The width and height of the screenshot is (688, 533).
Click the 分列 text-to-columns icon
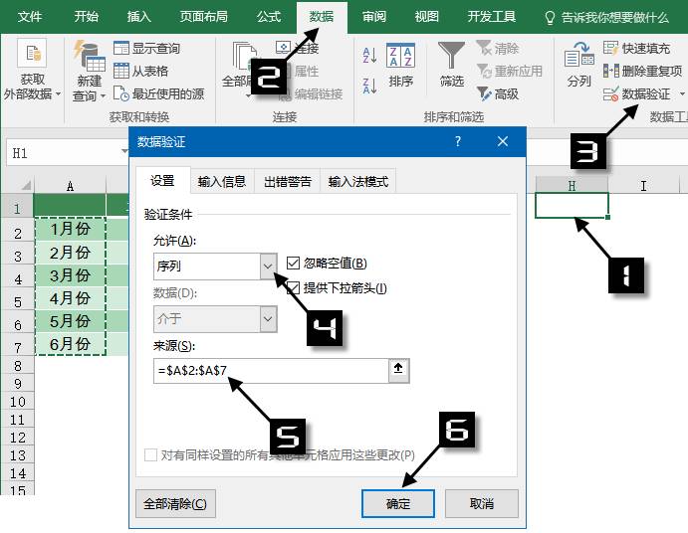[578, 56]
